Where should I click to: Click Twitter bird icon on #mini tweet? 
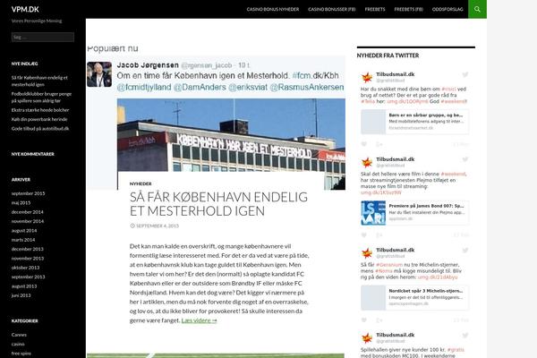(465, 74)
